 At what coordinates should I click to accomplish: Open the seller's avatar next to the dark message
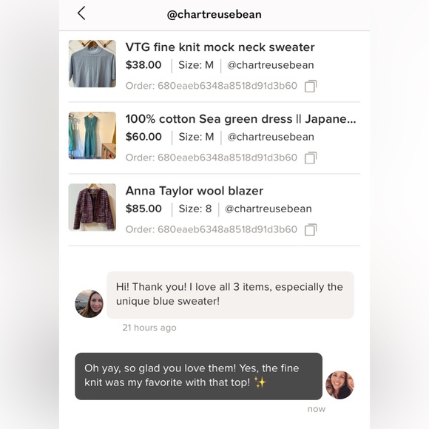[x=340, y=385]
